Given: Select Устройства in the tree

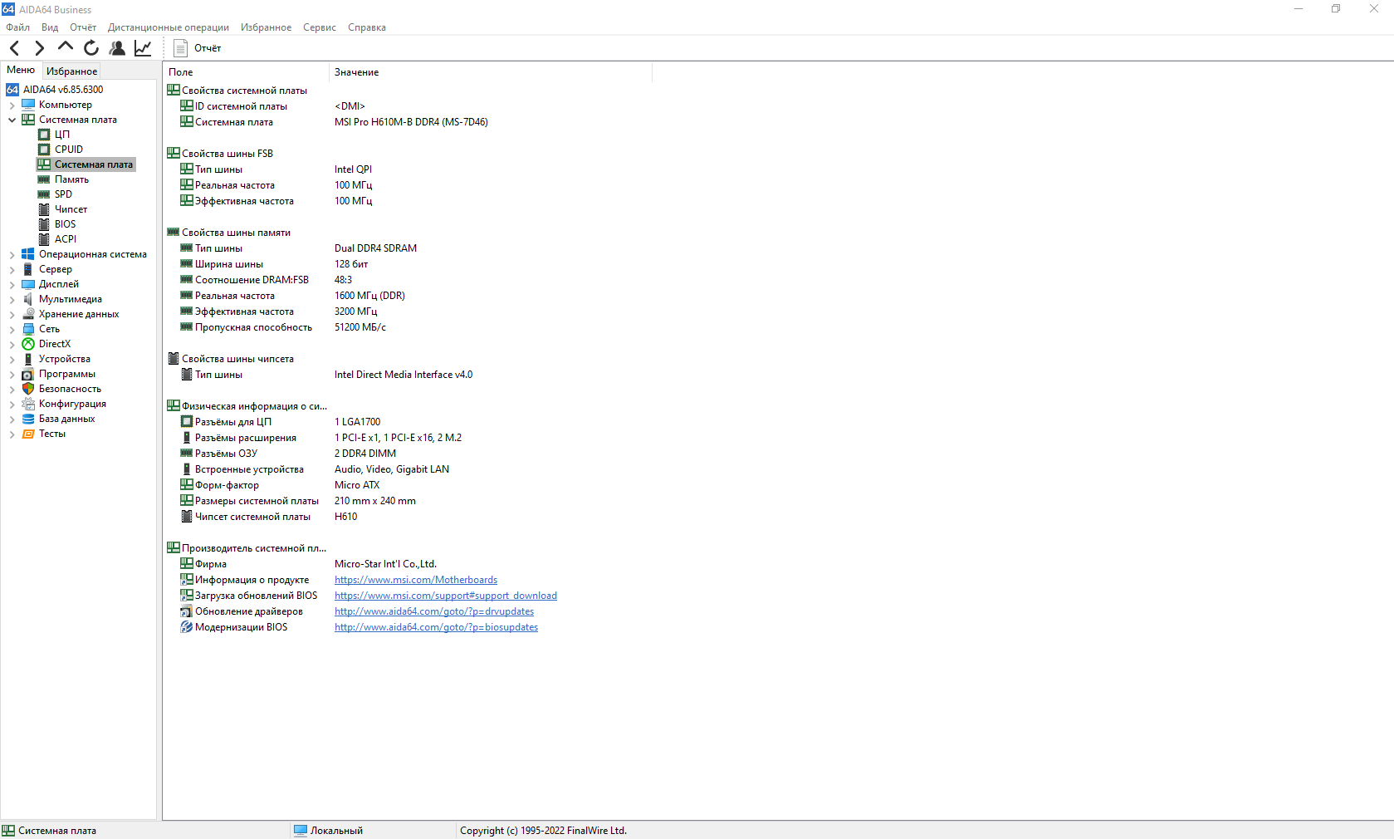Looking at the screenshot, I should coord(64,359).
